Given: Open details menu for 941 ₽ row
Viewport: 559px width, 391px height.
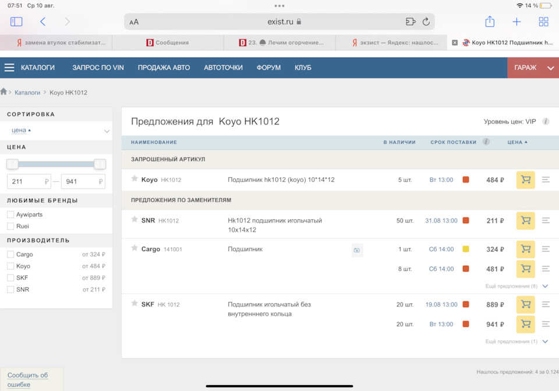Looking at the screenshot, I should (x=546, y=324).
